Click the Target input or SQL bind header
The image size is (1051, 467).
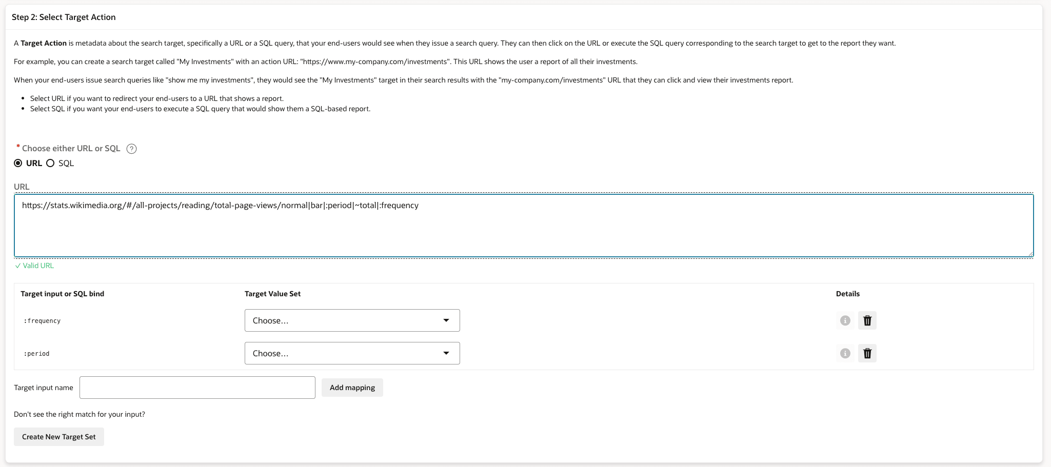coord(63,294)
